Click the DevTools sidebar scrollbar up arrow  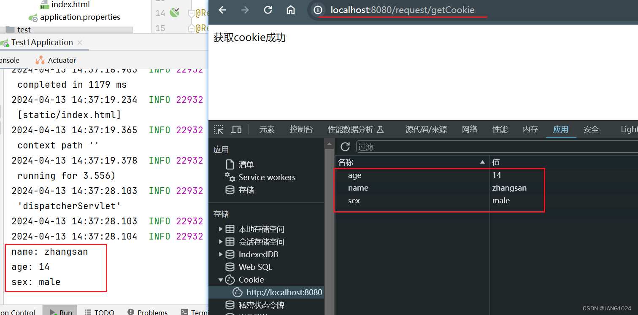pyautogui.click(x=330, y=145)
